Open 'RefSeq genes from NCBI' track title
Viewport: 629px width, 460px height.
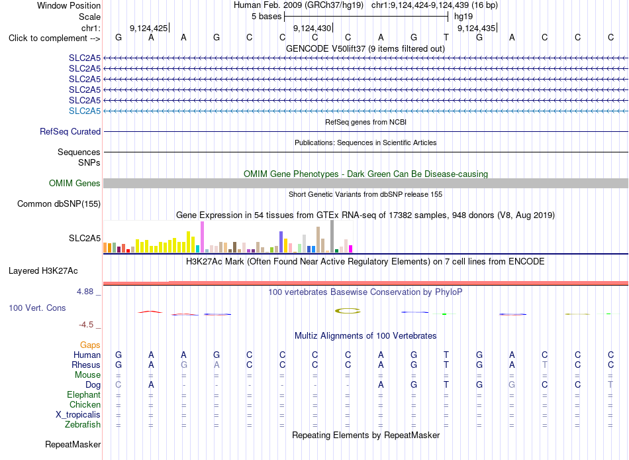pos(366,122)
